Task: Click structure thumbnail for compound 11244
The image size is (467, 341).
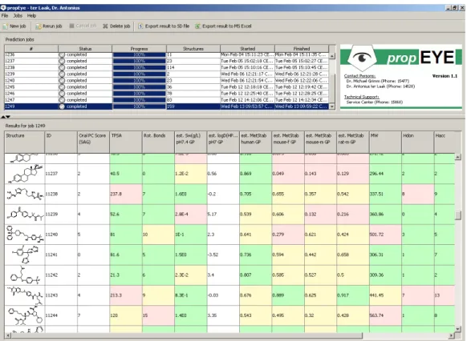Action: 25,315
